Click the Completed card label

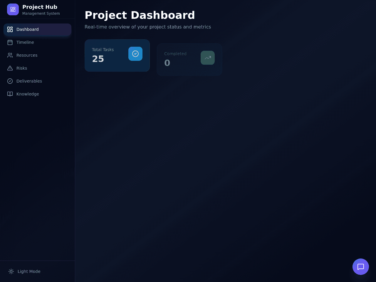point(175,54)
